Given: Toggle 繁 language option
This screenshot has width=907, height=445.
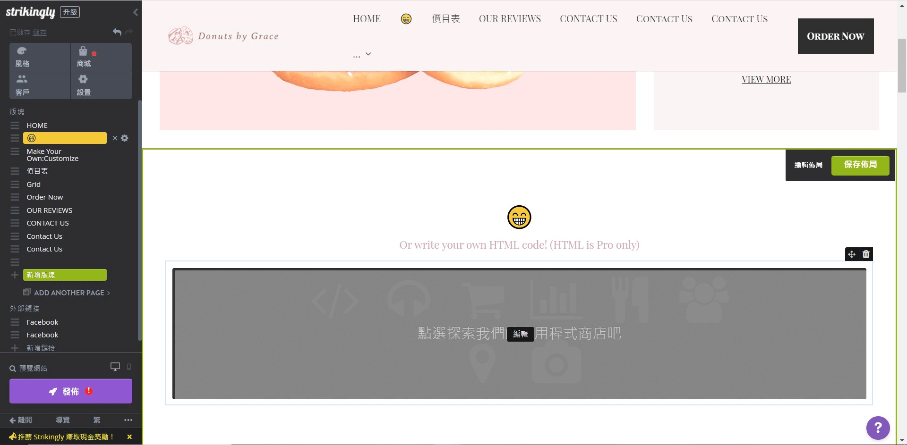Looking at the screenshot, I should coord(97,420).
